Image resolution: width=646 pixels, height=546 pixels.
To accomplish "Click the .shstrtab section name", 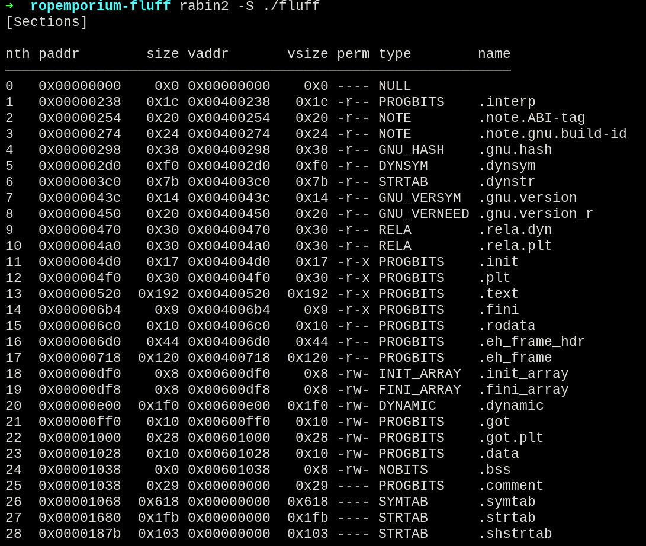I will point(515,534).
